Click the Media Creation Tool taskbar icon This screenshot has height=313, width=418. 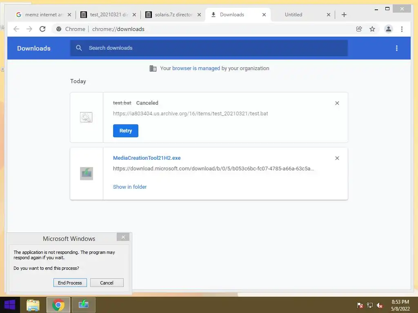83,305
